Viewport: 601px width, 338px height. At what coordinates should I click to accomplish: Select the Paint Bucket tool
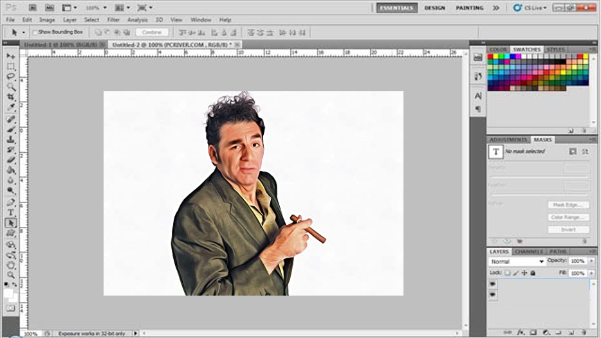11,170
